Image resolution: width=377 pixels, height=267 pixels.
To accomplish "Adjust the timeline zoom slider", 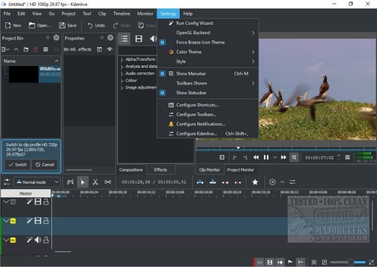I will click(351, 262).
